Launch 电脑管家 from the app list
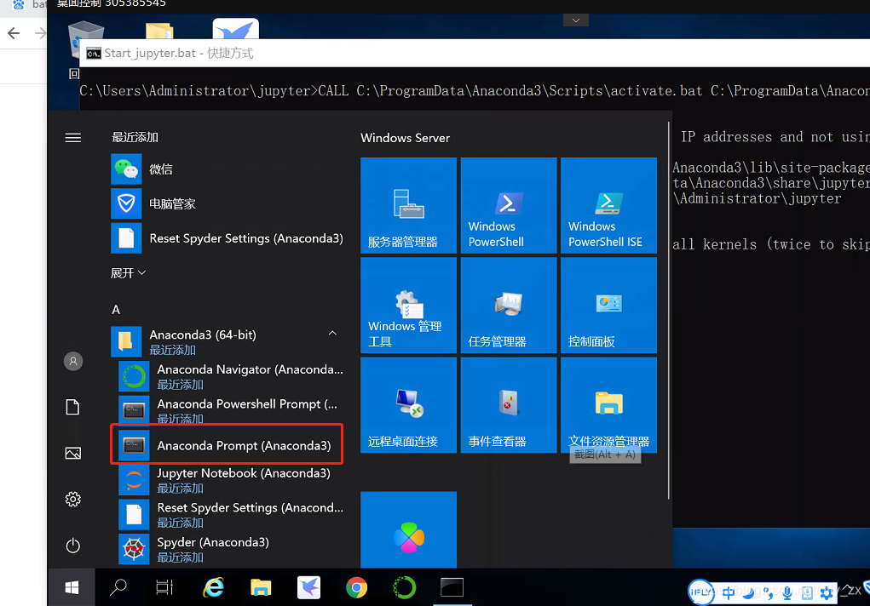 pos(227,204)
